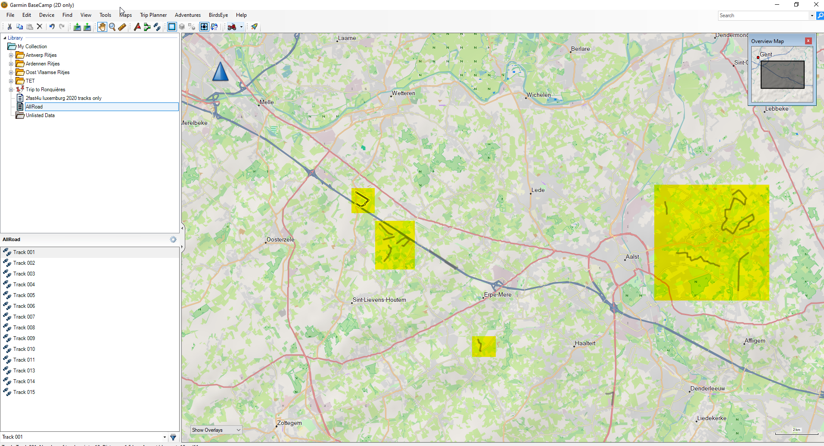Select Track 001 in the list

click(x=90, y=252)
